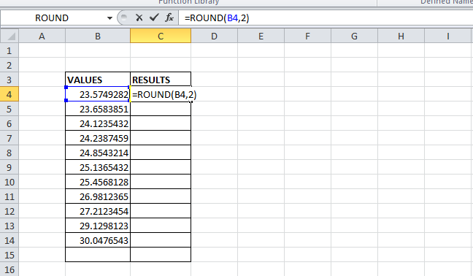Click cell containing 26.9812365

(x=98, y=196)
